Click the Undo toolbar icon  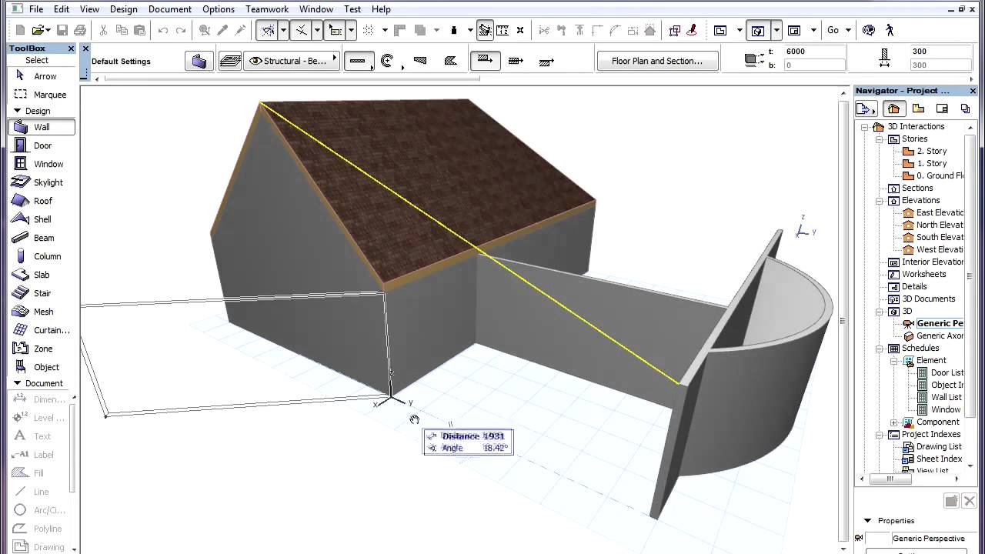[163, 30]
